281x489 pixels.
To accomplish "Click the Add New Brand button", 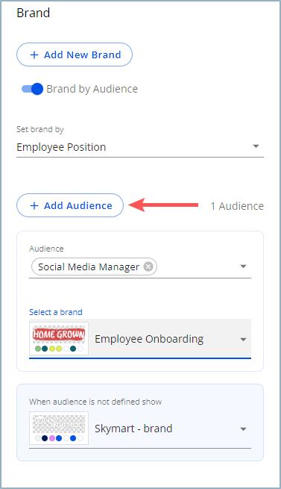I will click(x=75, y=54).
